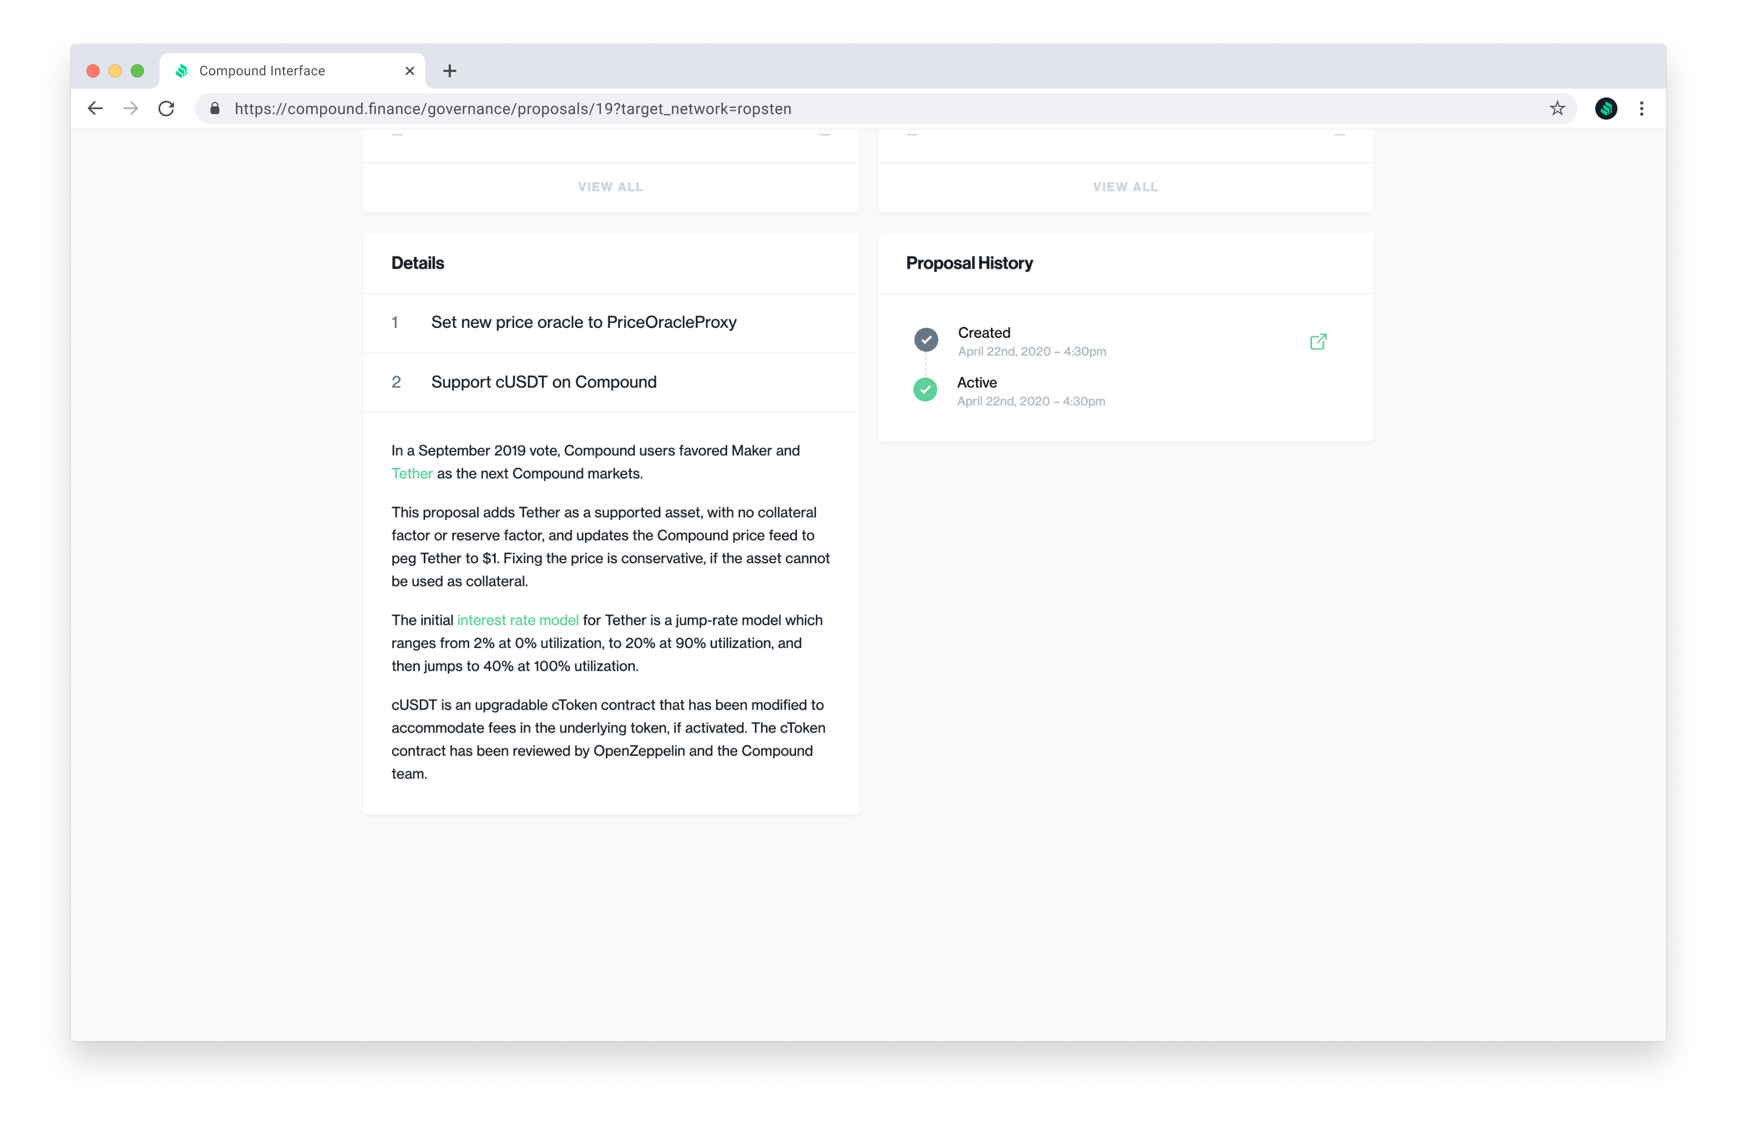The height and width of the screenshot is (1122, 1757).
Task: Bookmark this page with the star icon
Action: (x=1557, y=109)
